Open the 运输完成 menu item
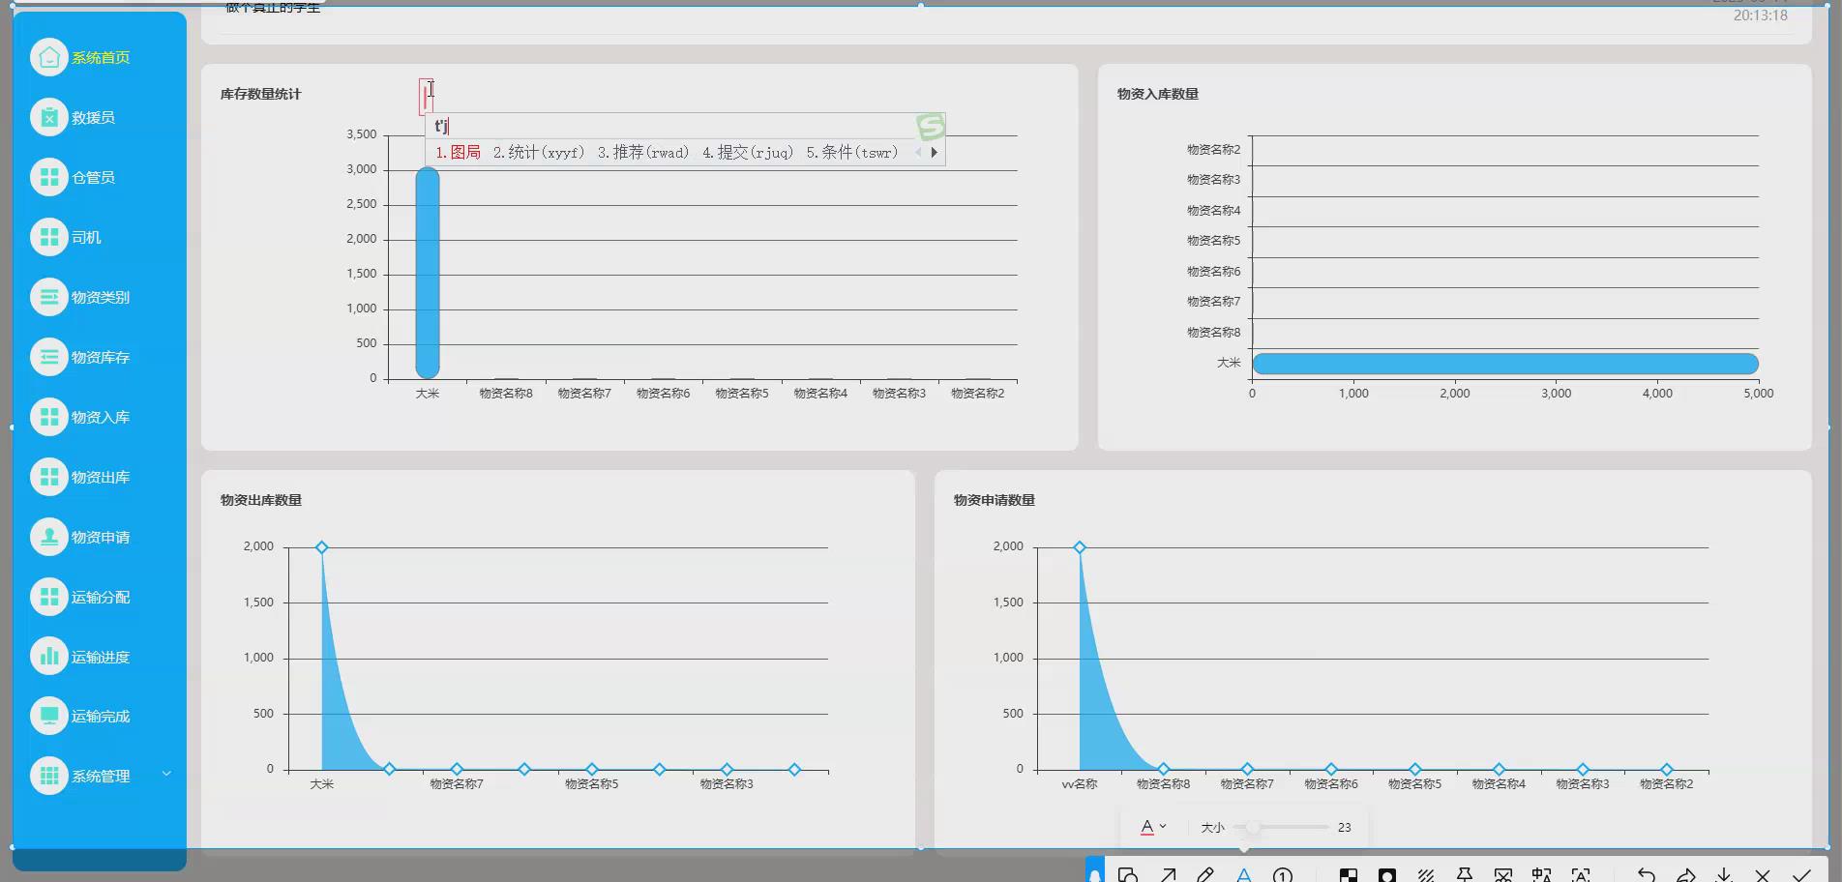1842x882 pixels. 101,716
